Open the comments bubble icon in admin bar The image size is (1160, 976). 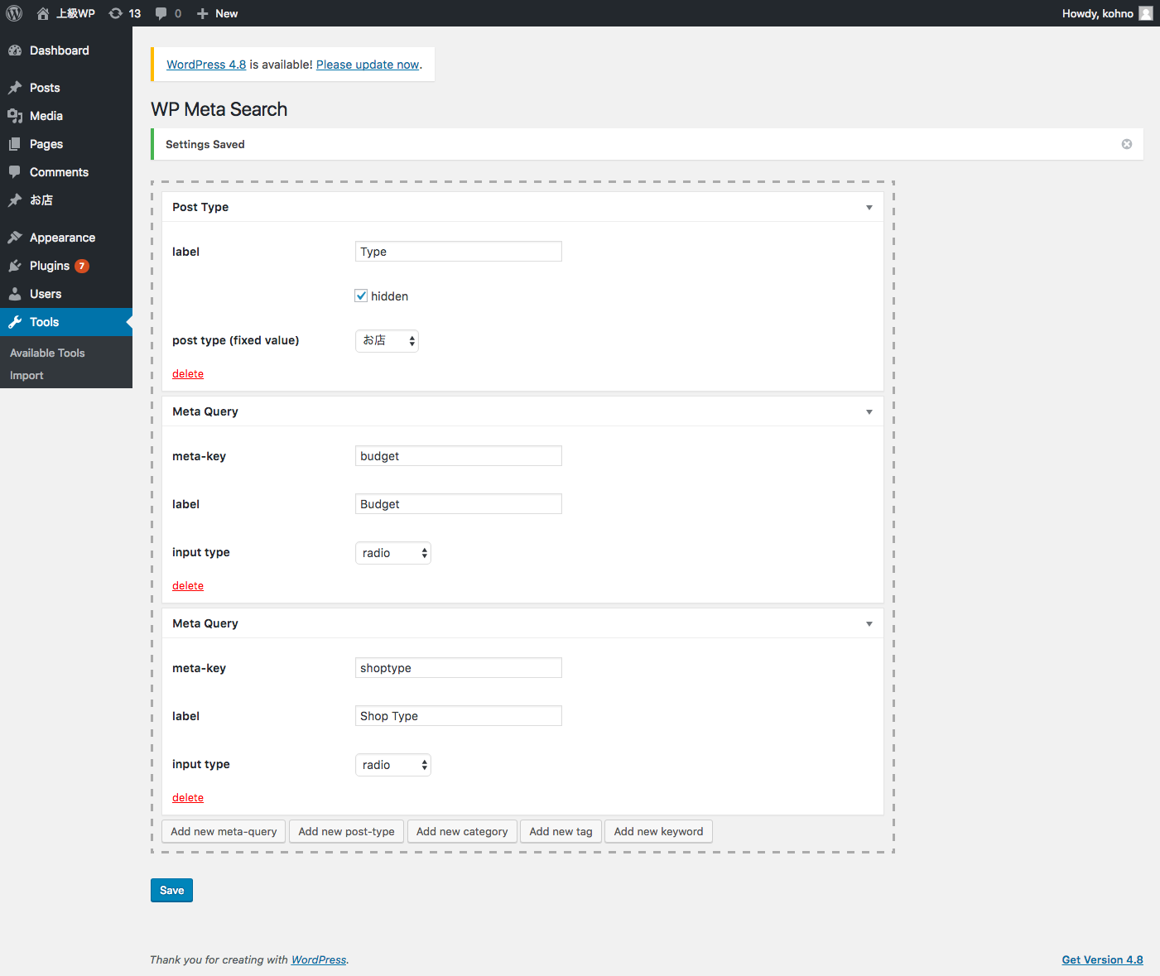tap(161, 13)
